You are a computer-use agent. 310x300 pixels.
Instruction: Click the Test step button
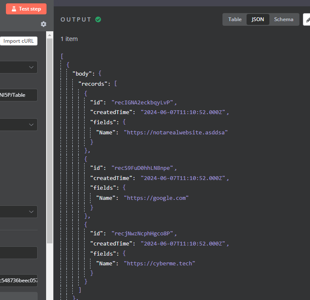click(x=26, y=9)
